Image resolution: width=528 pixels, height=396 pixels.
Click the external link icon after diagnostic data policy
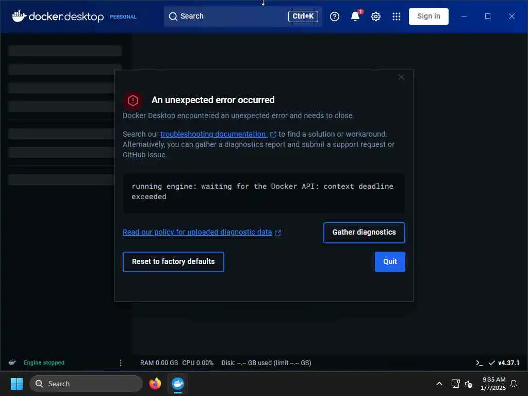click(278, 233)
